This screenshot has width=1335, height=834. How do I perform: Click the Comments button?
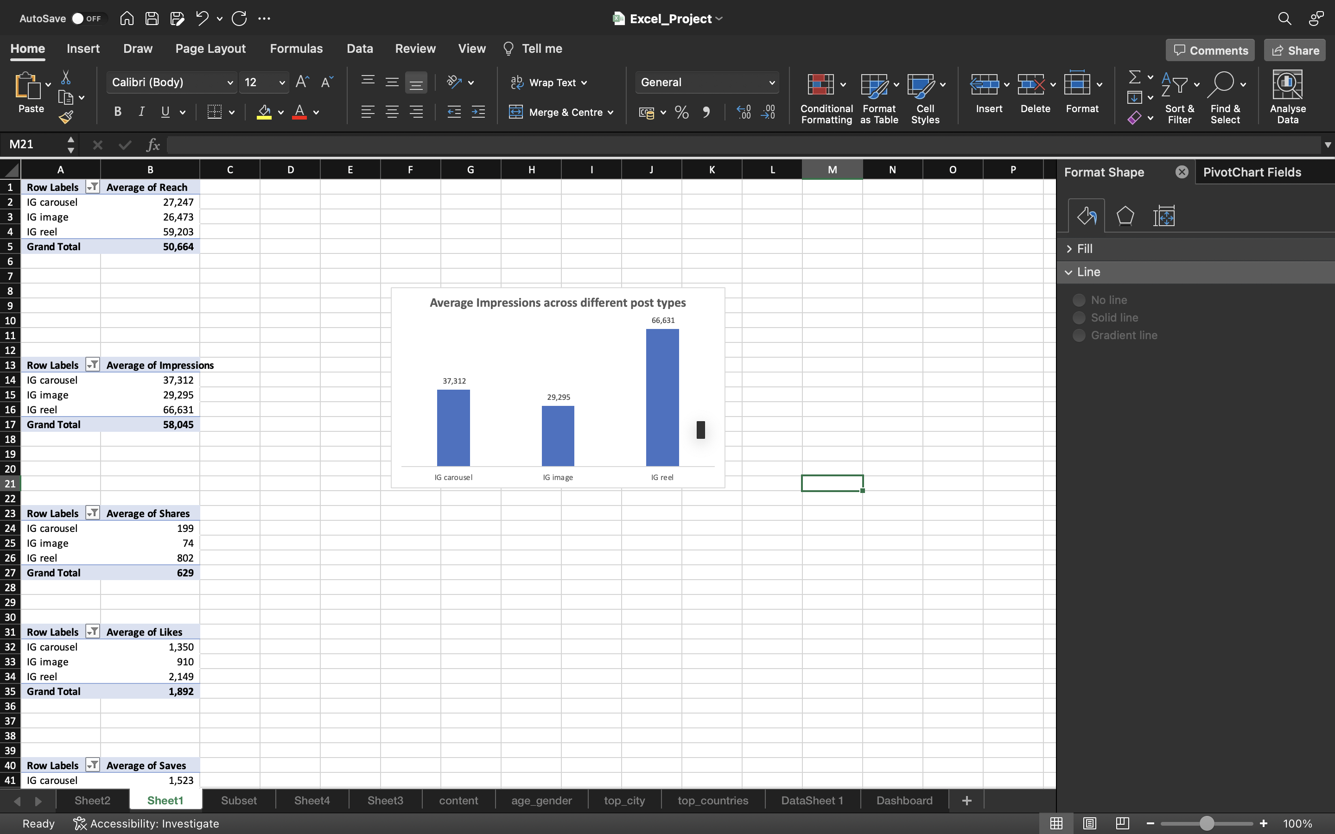coord(1210,50)
